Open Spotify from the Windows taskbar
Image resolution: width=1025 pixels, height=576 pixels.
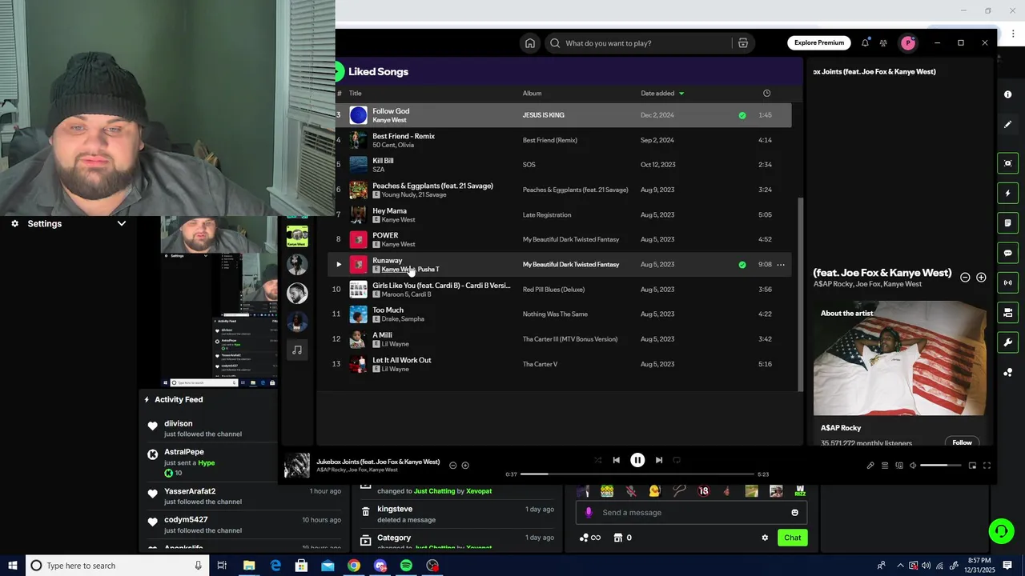(x=406, y=566)
